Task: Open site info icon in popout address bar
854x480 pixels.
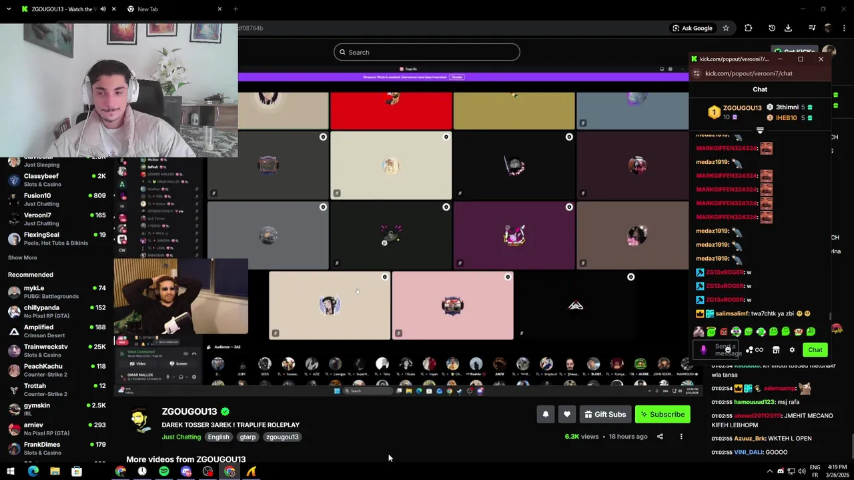Action: (697, 73)
